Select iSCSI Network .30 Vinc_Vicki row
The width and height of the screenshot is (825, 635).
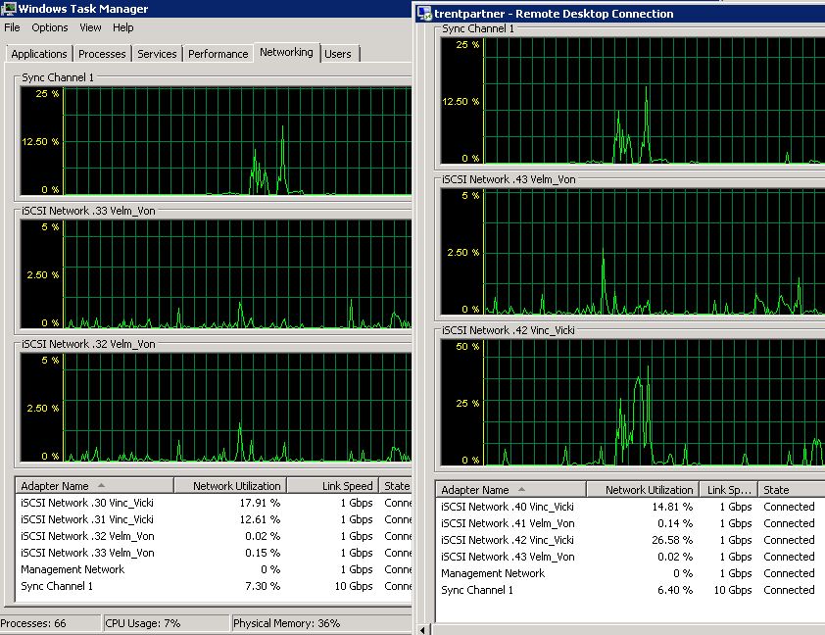(x=215, y=503)
